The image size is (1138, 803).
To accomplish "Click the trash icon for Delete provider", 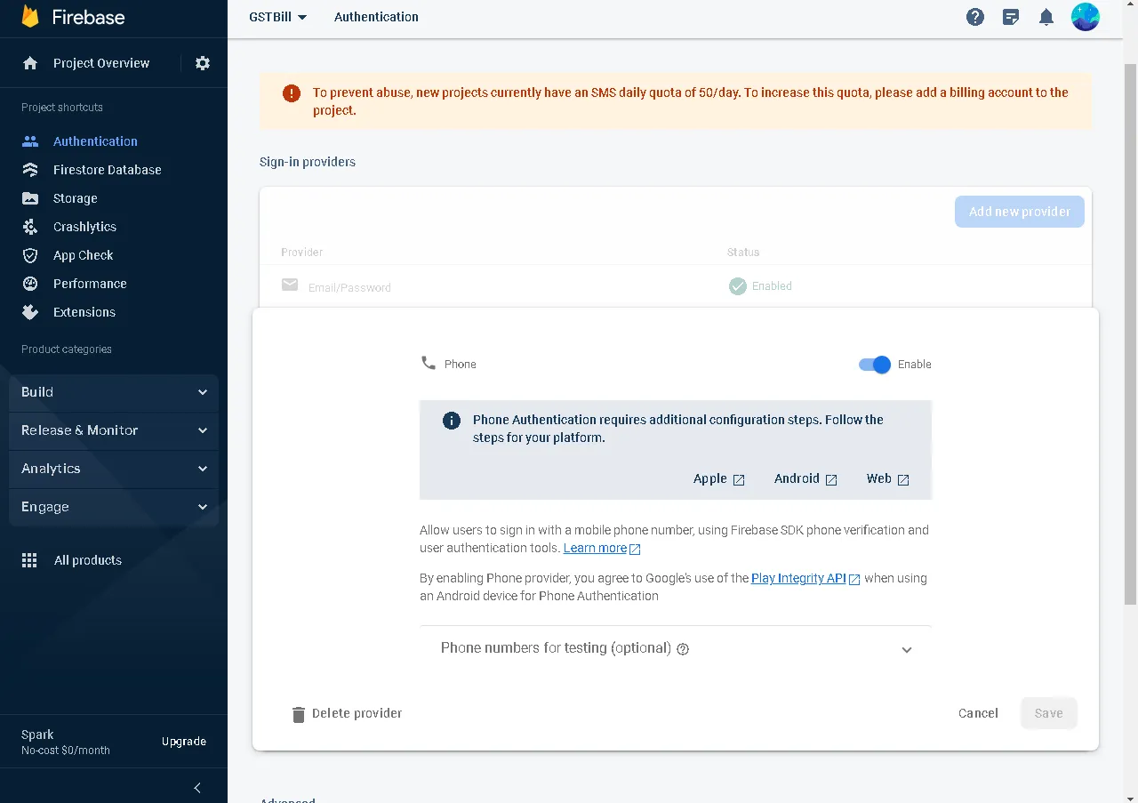I will click(299, 714).
